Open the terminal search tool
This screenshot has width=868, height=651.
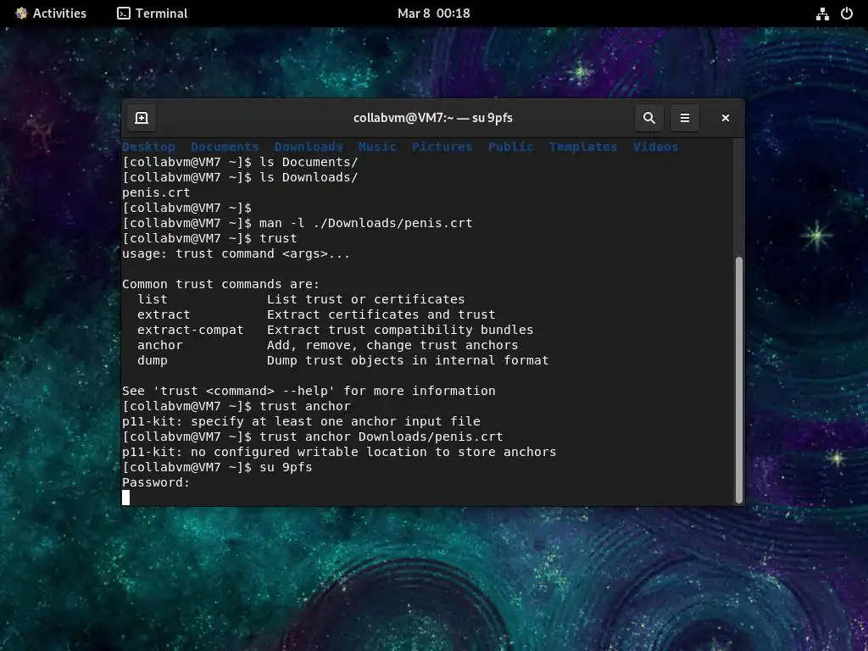click(x=648, y=118)
